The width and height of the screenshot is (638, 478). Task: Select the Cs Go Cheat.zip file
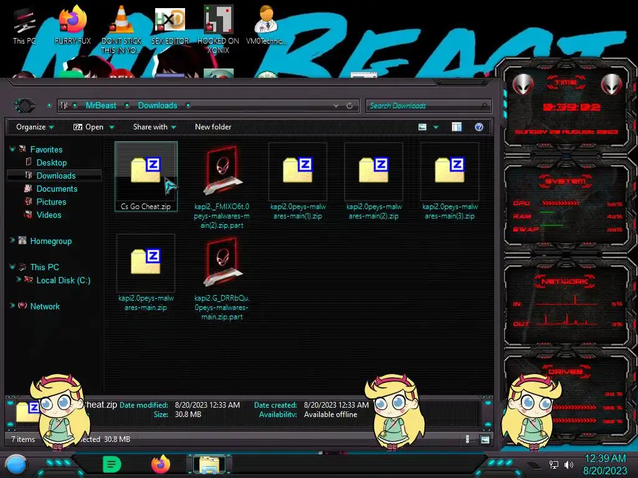(x=146, y=176)
